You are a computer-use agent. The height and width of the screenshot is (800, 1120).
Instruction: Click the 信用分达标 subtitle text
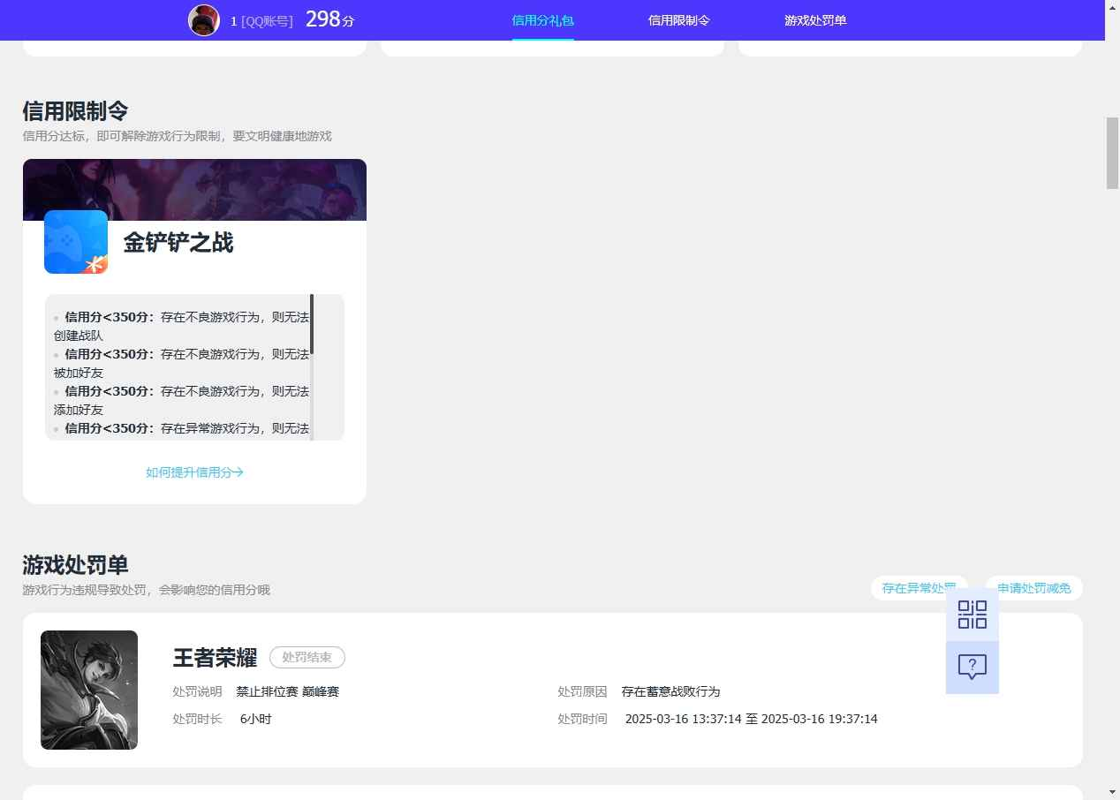177,136
